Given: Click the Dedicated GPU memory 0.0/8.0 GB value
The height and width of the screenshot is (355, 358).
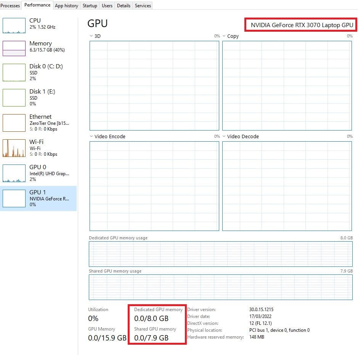Looking at the screenshot, I should point(151,318).
